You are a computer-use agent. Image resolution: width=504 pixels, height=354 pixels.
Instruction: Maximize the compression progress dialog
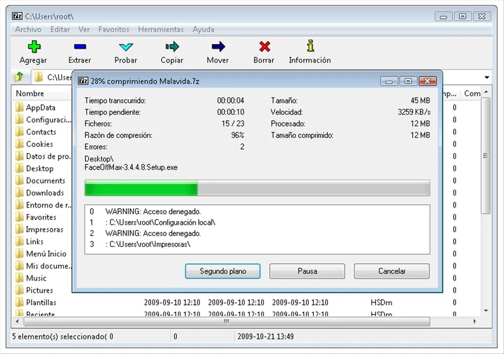408,81
